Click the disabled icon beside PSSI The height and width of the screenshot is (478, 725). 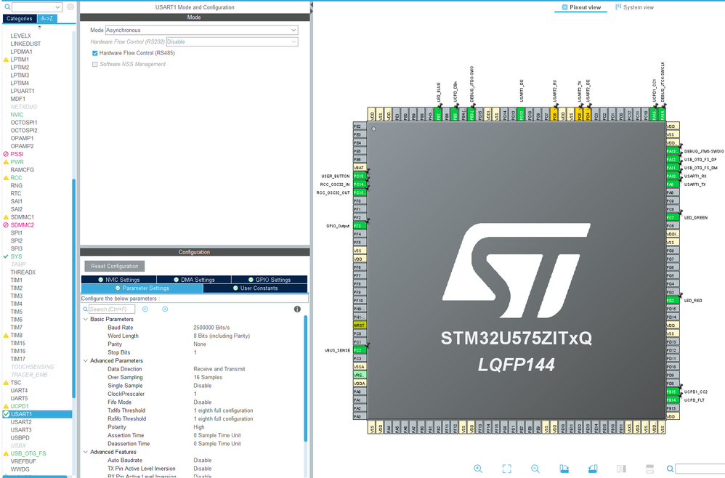(6, 154)
